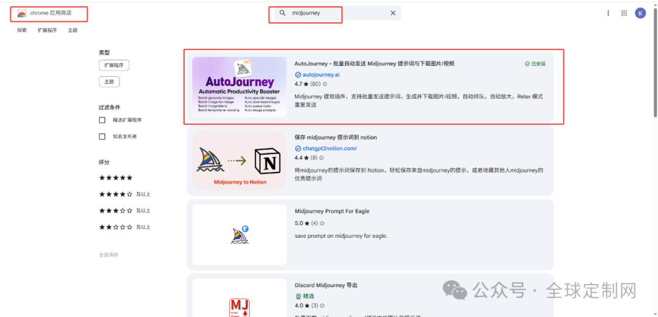
Task: Open the Midjourney to Notion thumbnail
Action: point(239,161)
